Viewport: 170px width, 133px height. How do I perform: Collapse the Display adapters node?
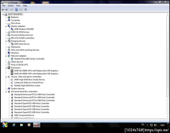click(6, 26)
